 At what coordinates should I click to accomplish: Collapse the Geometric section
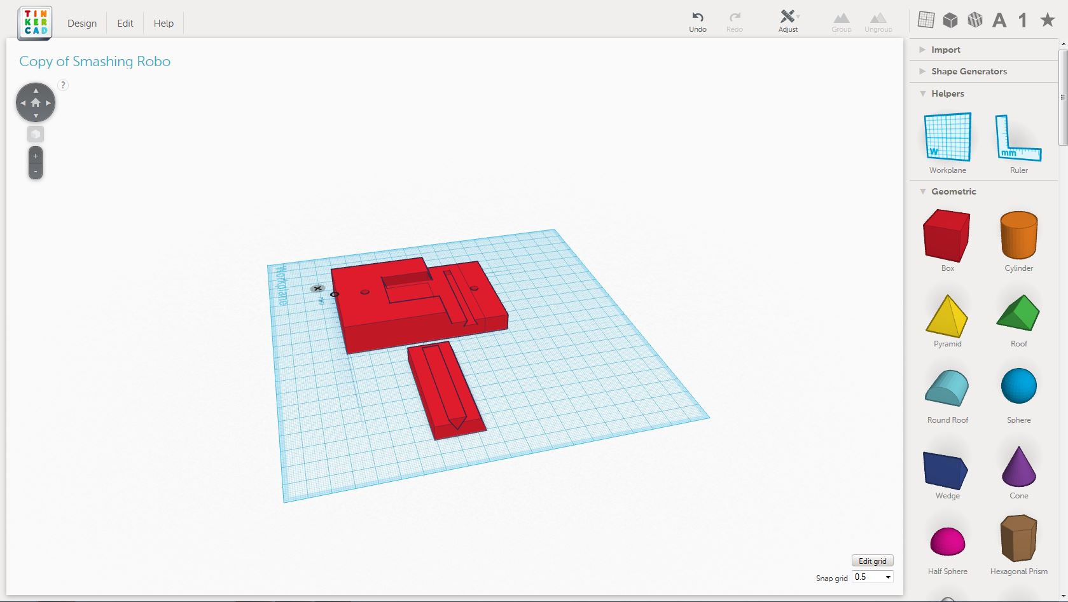953,191
